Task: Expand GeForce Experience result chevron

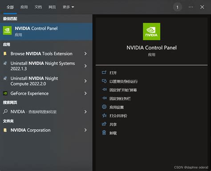Action: click(85, 94)
